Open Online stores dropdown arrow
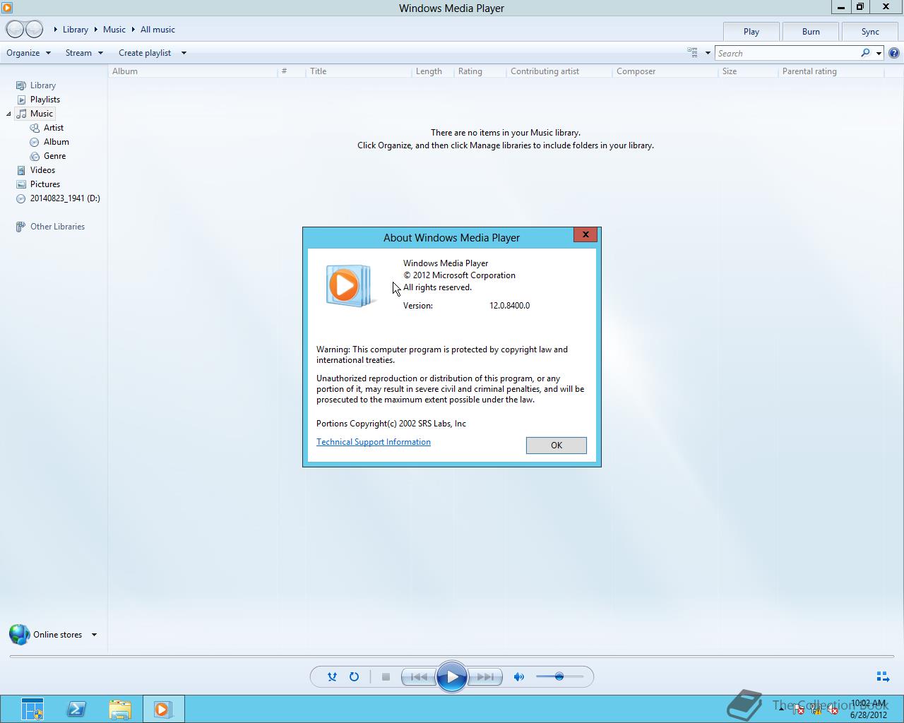The image size is (904, 723). point(94,635)
